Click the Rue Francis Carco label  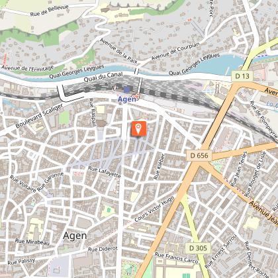pos(176,258)
